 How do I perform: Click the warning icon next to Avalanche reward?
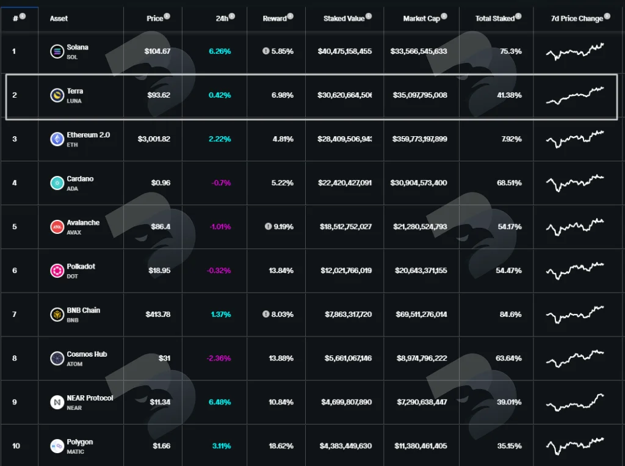269,226
